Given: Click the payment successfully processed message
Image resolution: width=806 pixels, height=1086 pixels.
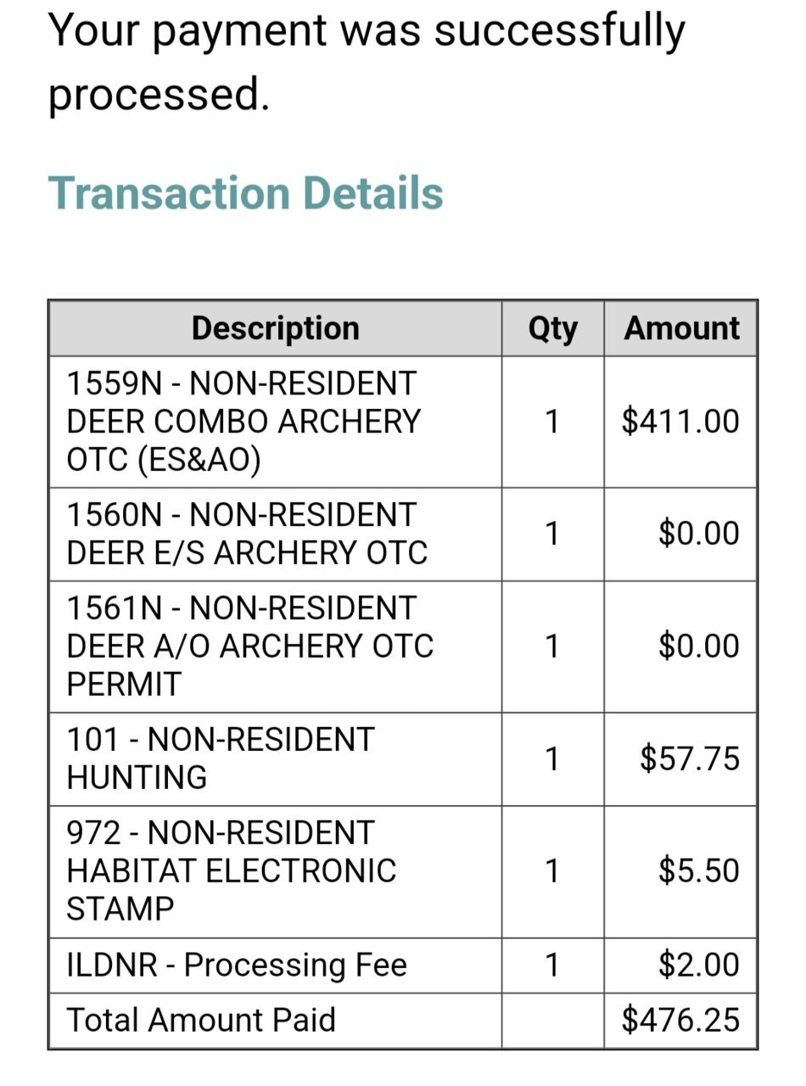Looking at the screenshot, I should coord(367,61).
